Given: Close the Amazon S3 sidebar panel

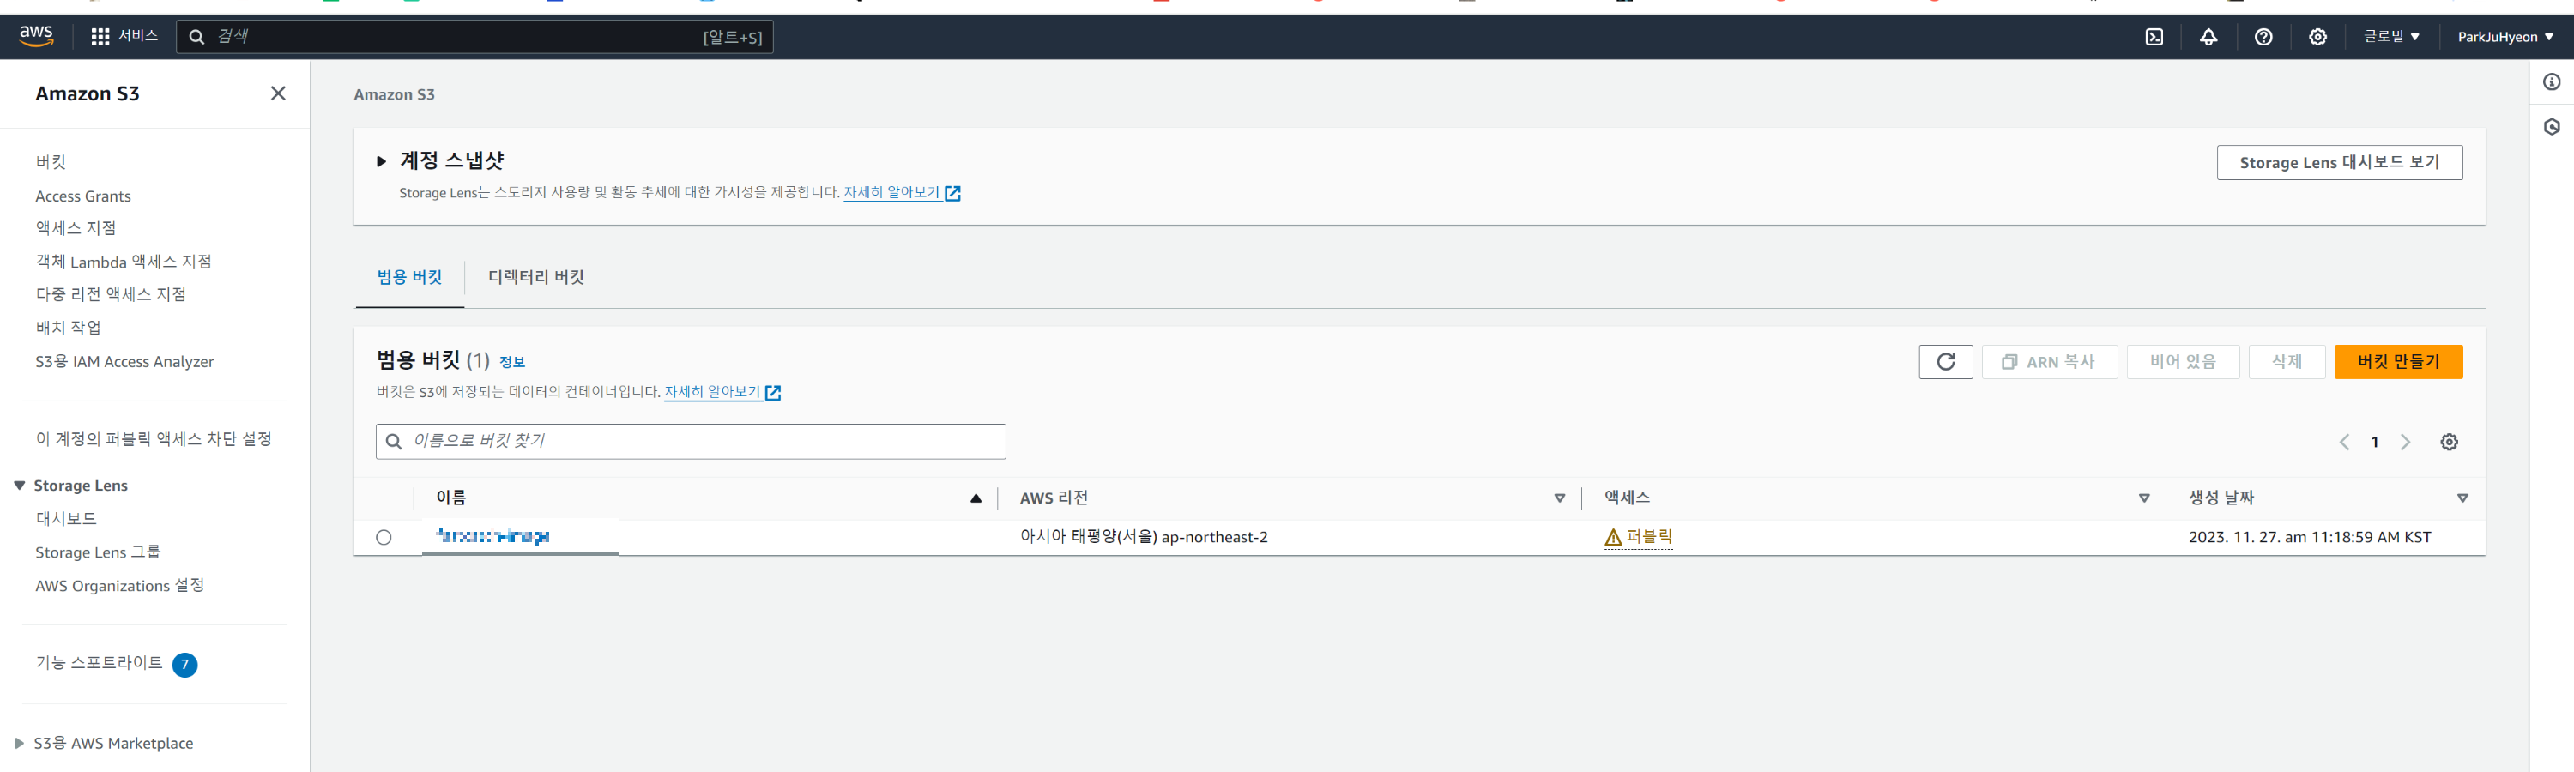Looking at the screenshot, I should pos(278,93).
